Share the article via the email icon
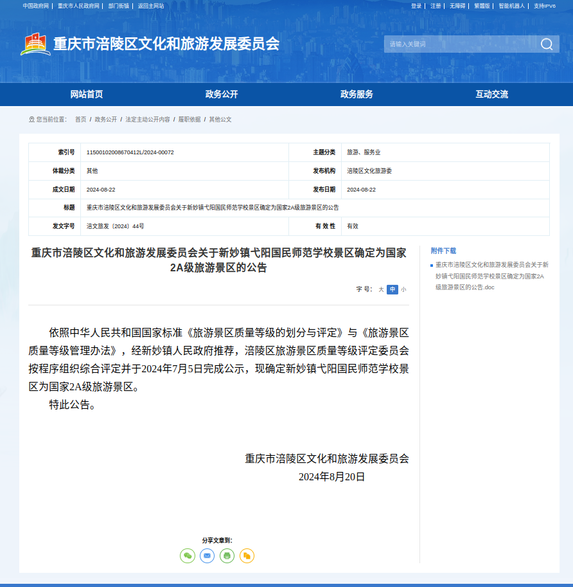 tap(207, 555)
